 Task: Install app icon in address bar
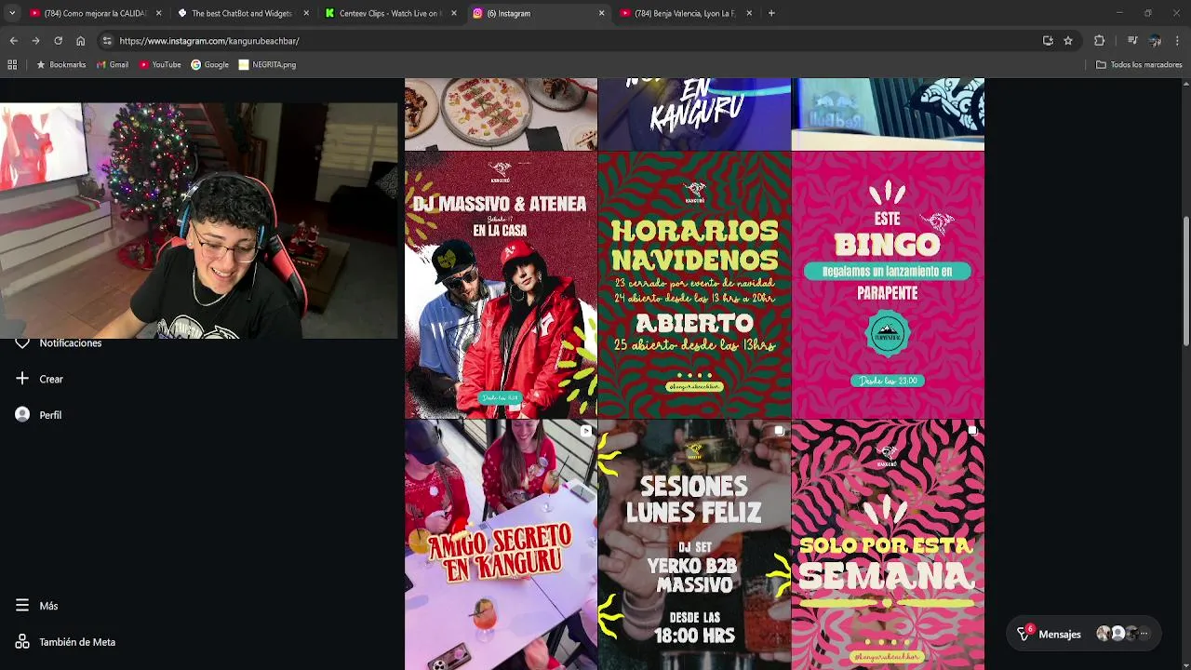(1048, 41)
